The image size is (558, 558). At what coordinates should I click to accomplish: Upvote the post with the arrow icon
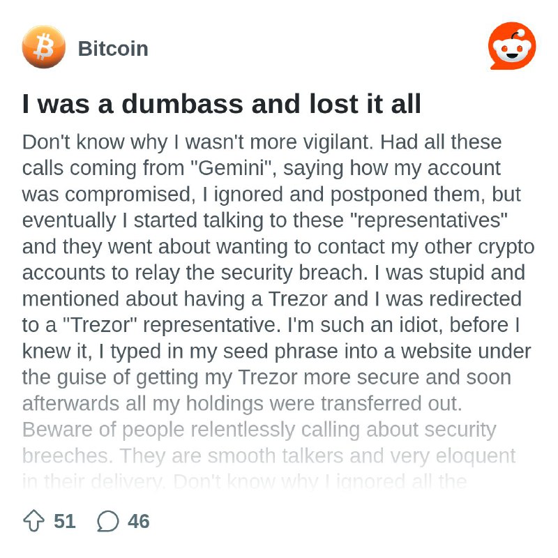click(x=33, y=520)
